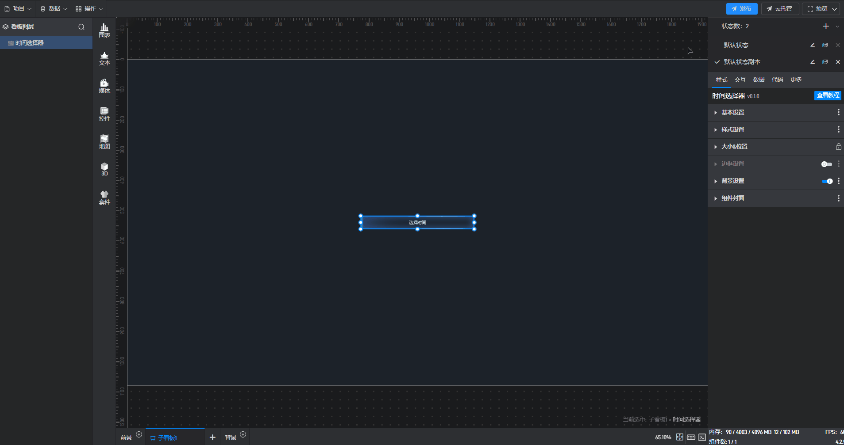Click the 云托管 button

click(x=780, y=9)
